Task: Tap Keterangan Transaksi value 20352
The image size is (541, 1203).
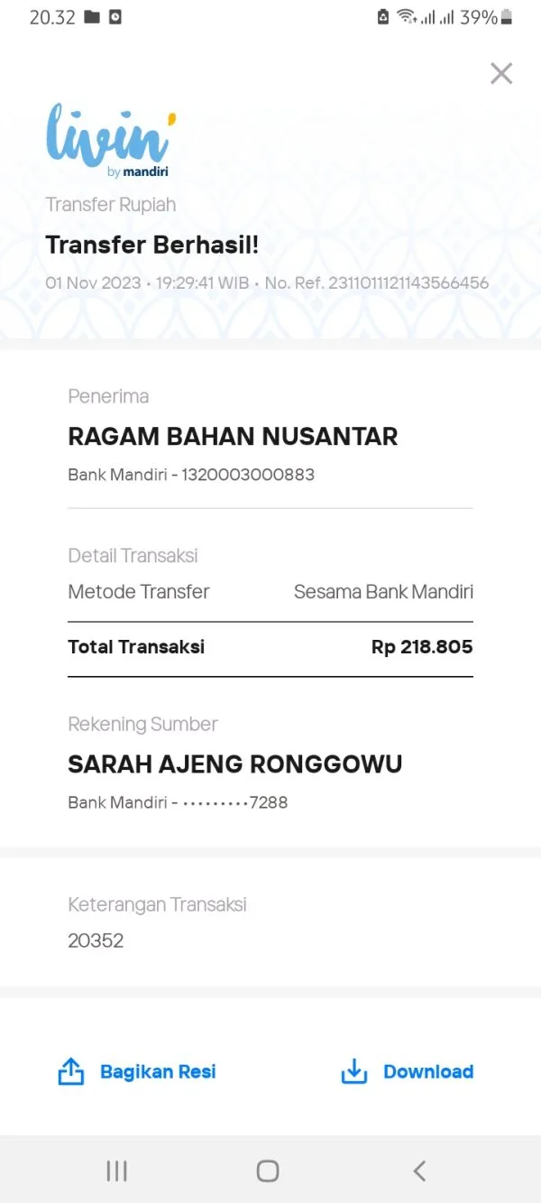Action: (x=96, y=940)
